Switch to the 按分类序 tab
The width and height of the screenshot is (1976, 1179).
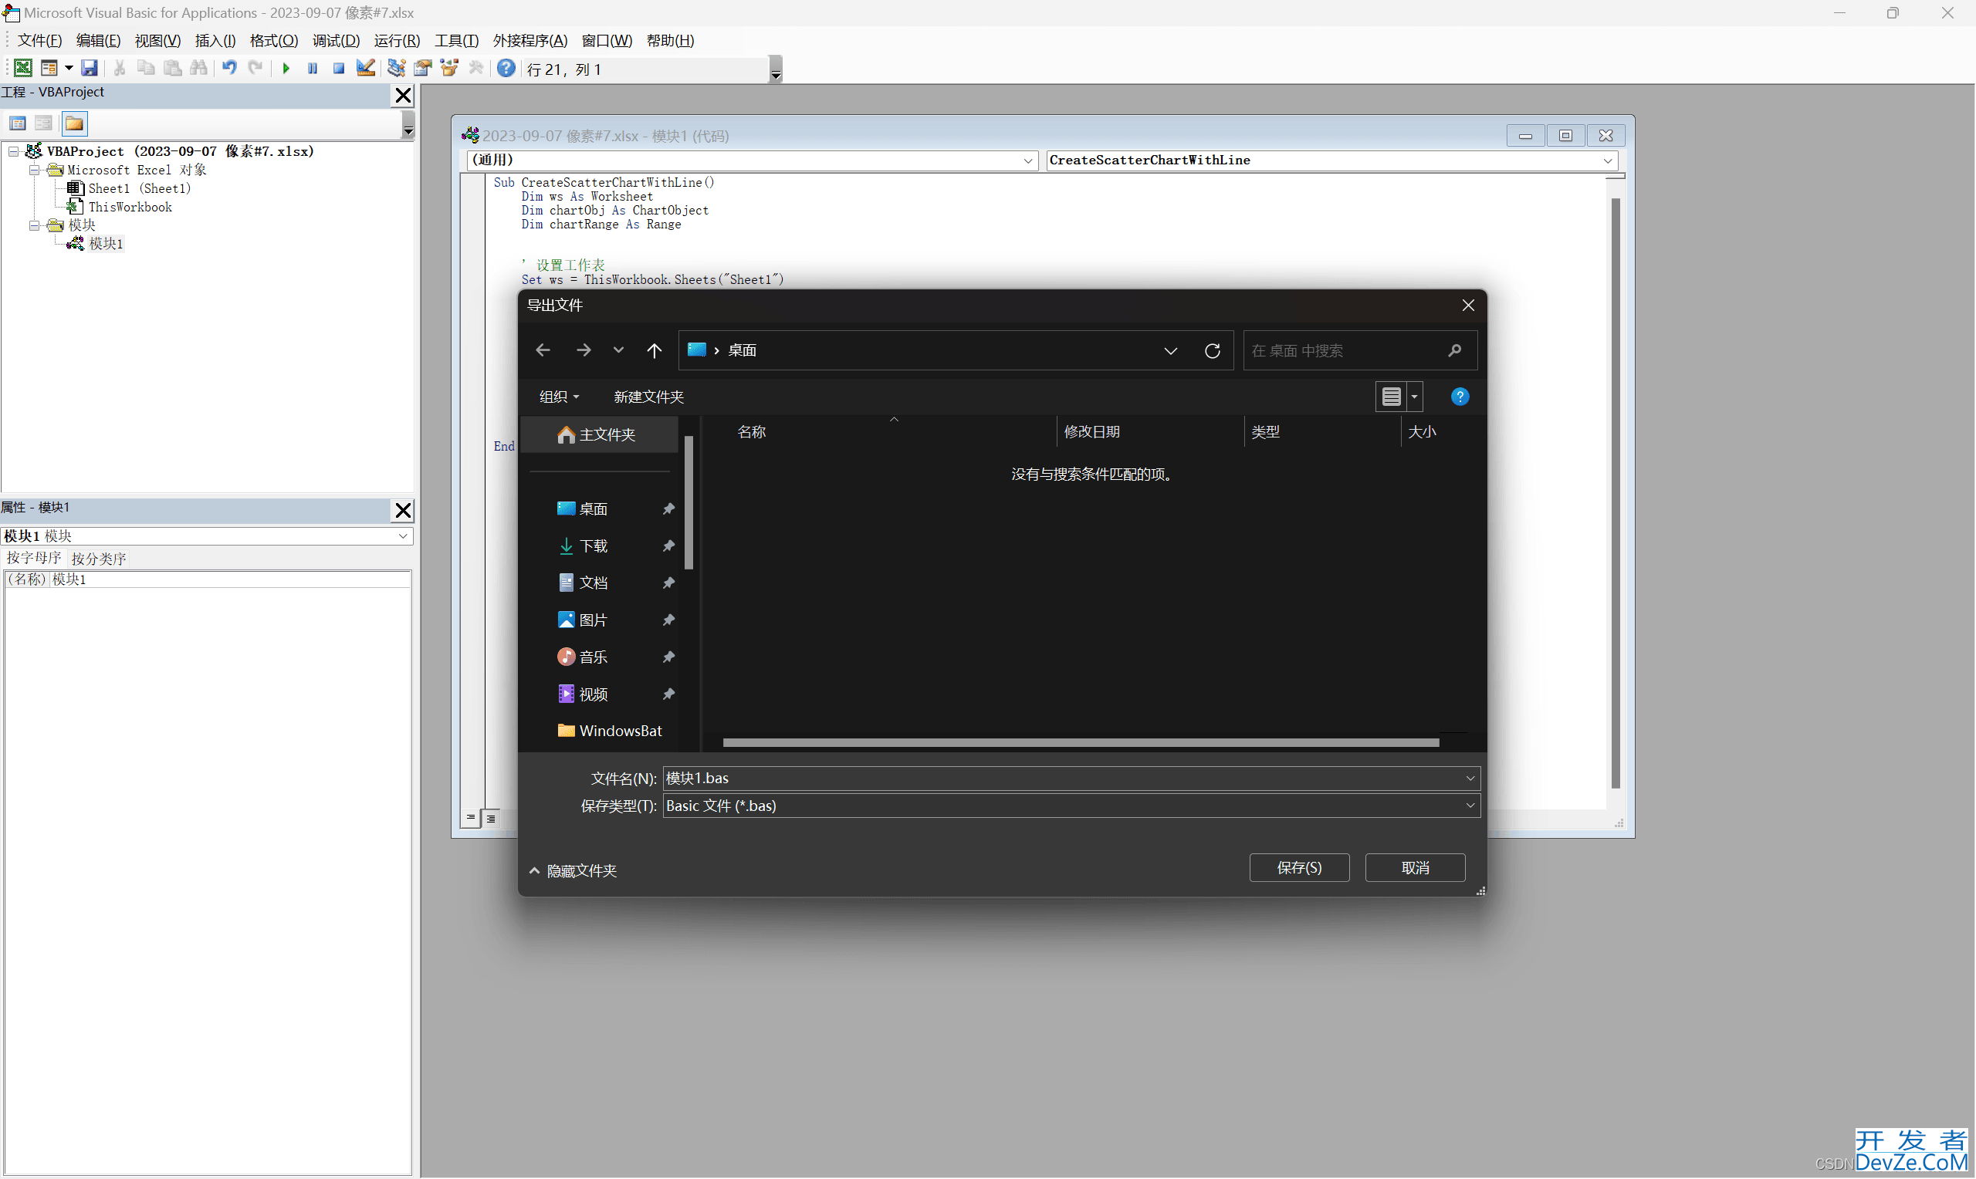pyautogui.click(x=99, y=558)
